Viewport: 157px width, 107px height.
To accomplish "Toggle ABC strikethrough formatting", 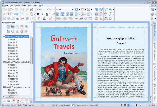I will point(53,14).
